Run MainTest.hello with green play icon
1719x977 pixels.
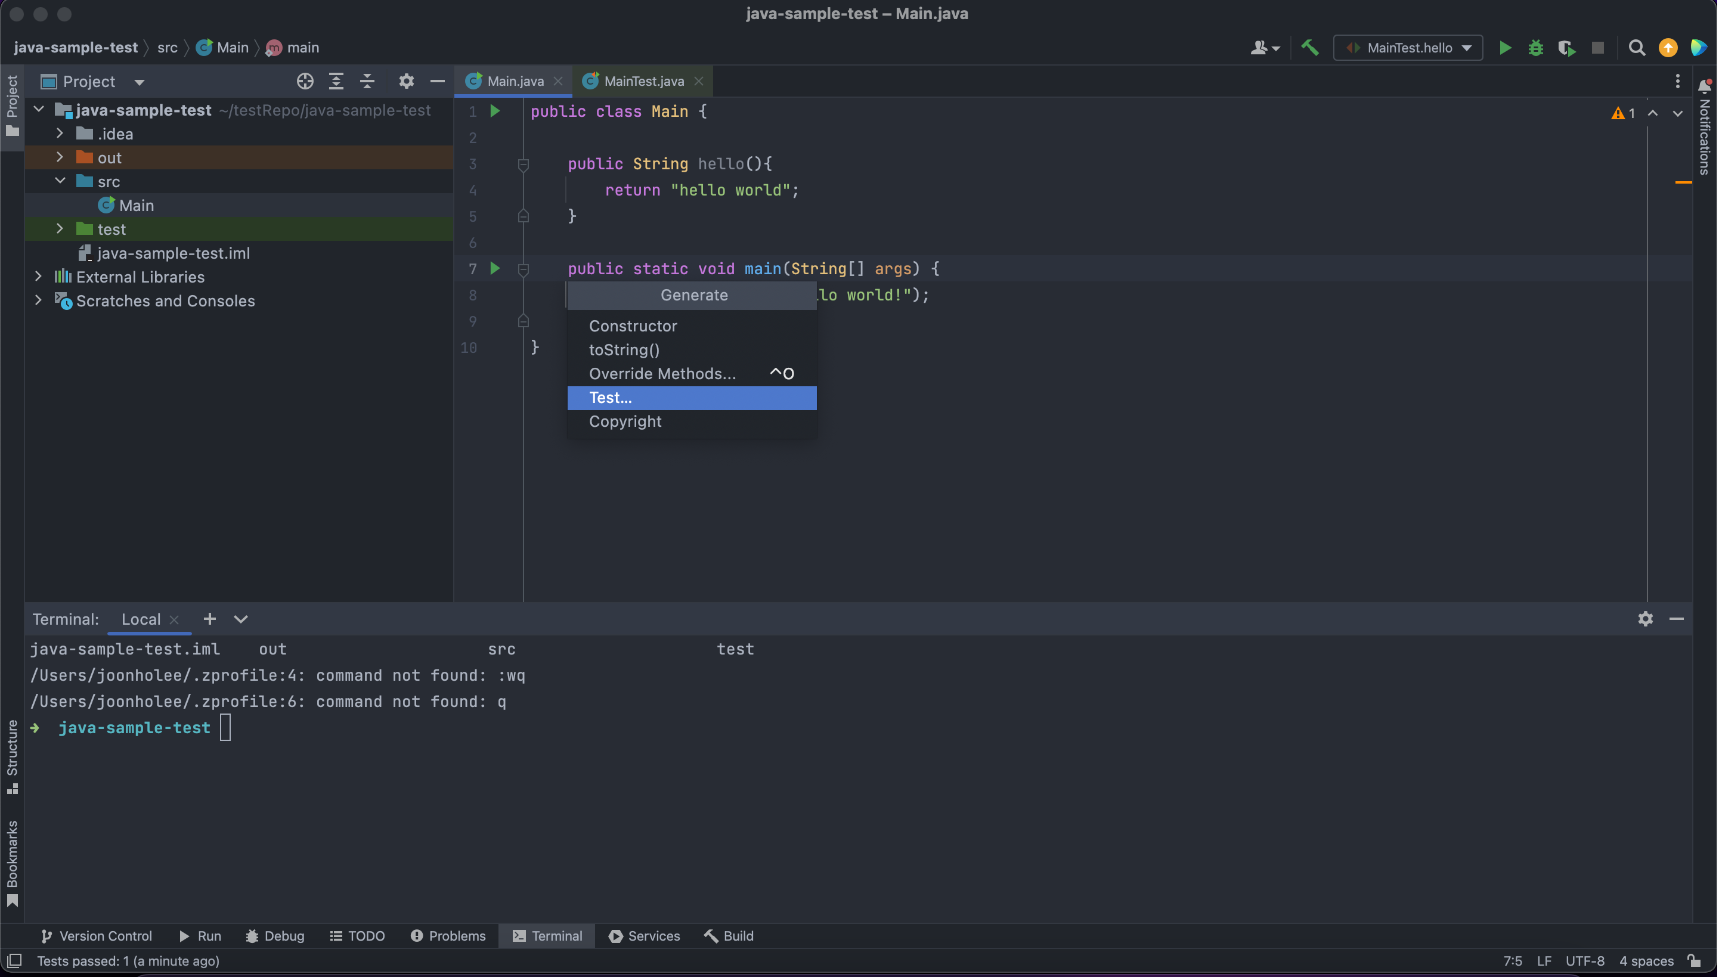[1506, 48]
